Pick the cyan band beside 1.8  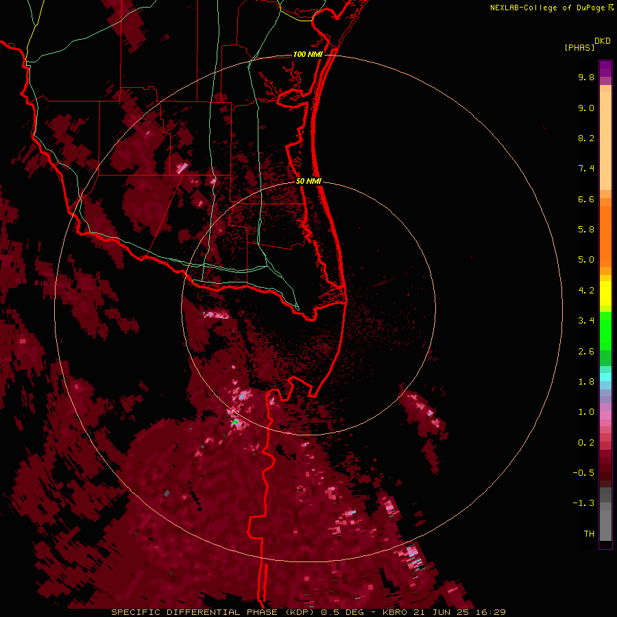pos(605,377)
